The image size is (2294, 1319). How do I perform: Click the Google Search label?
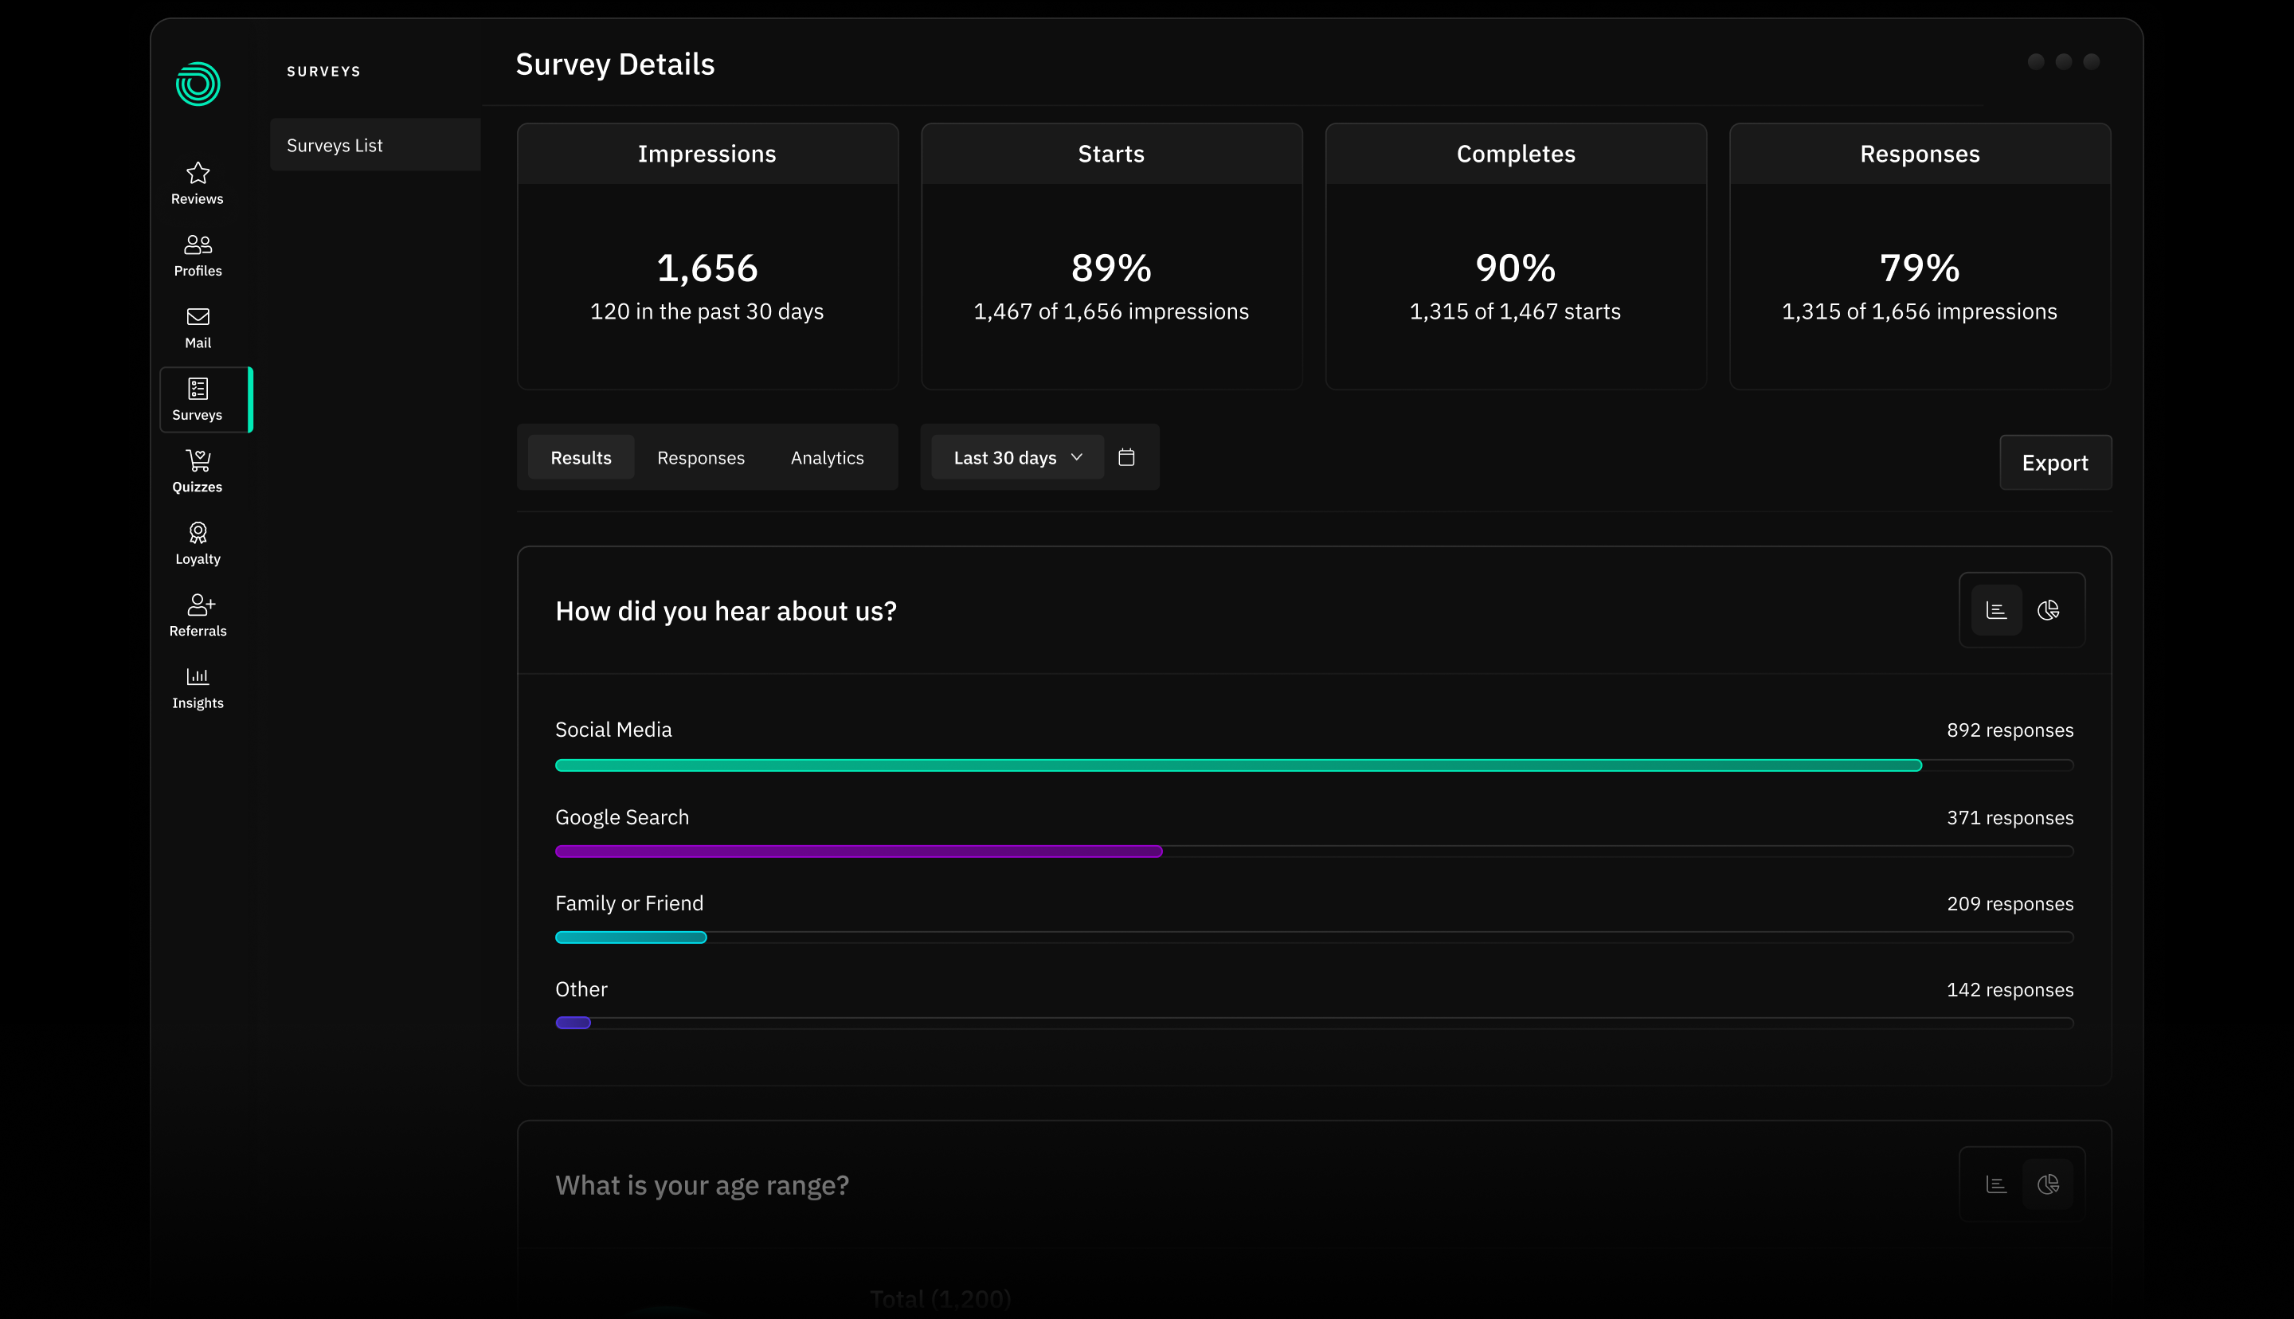pyautogui.click(x=621, y=818)
